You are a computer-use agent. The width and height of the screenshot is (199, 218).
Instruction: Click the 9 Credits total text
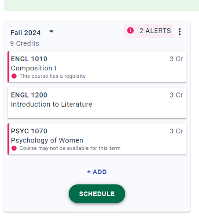(x=24, y=43)
